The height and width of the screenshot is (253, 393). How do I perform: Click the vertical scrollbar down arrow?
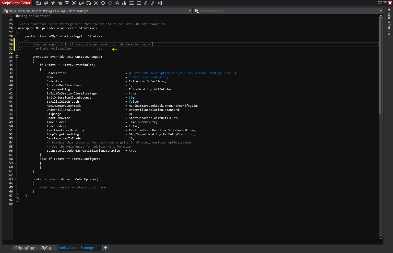pyautogui.click(x=381, y=238)
